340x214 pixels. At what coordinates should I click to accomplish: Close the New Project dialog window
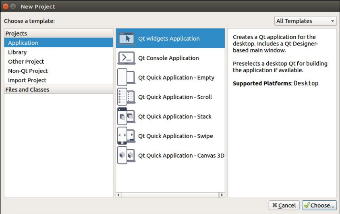tap(6, 6)
